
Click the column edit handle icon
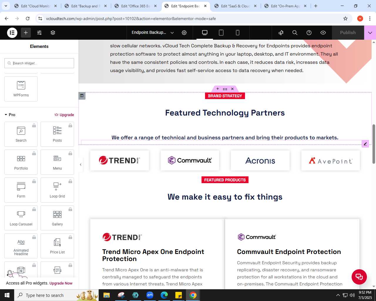point(82,96)
